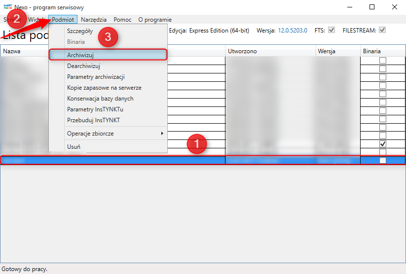Sort by the Utworzono column header
Image resolution: width=406 pixels, height=274 pixels.
[270, 51]
